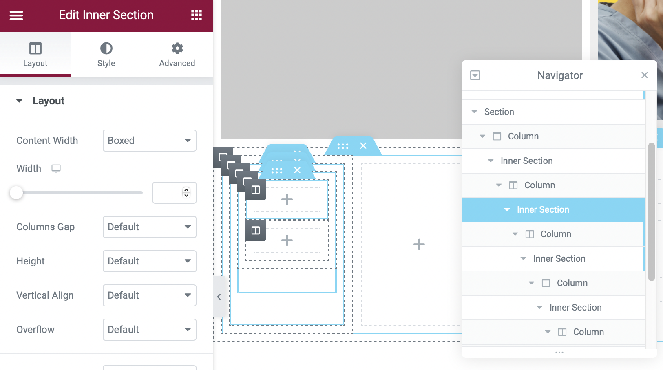Switch to the Style tab
The width and height of the screenshot is (663, 370).
(x=106, y=54)
